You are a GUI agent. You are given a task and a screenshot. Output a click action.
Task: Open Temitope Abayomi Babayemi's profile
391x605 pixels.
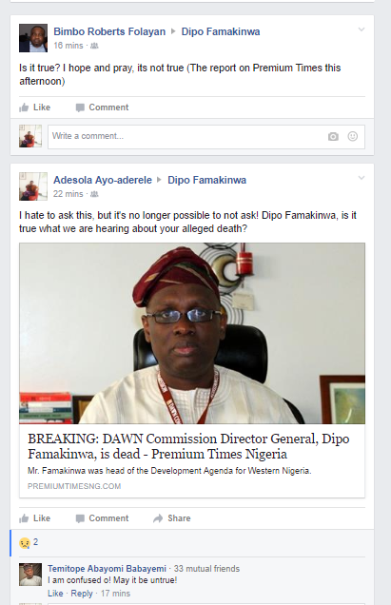click(107, 568)
